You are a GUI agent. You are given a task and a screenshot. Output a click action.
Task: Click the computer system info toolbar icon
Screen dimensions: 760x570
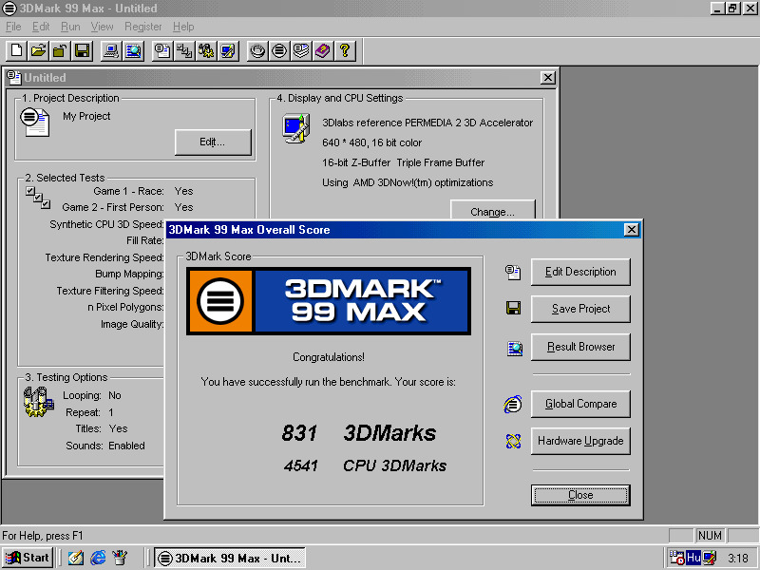click(x=111, y=50)
